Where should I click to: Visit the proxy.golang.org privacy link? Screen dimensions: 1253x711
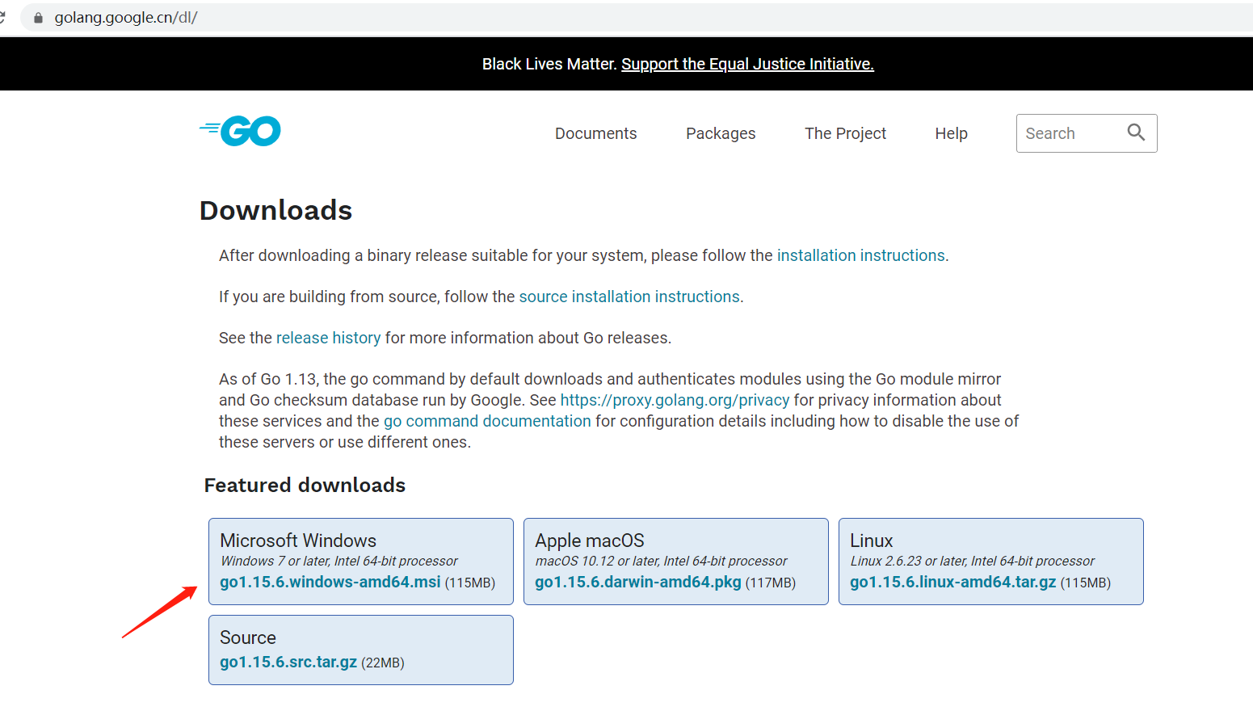(x=675, y=400)
